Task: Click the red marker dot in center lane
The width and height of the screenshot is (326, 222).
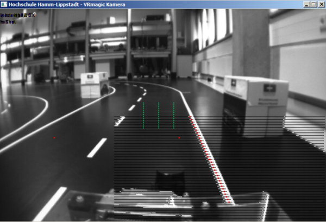Action: (179, 137)
